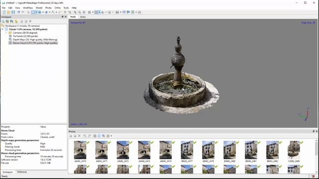319x179 pixels.
Task: Undo the last action
Action: [18, 12]
